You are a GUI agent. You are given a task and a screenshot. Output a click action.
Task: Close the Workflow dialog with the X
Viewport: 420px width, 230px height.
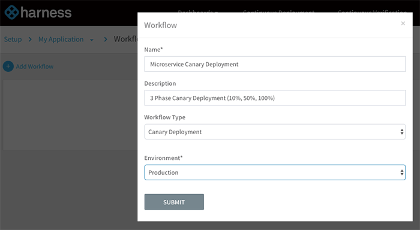[403, 23]
